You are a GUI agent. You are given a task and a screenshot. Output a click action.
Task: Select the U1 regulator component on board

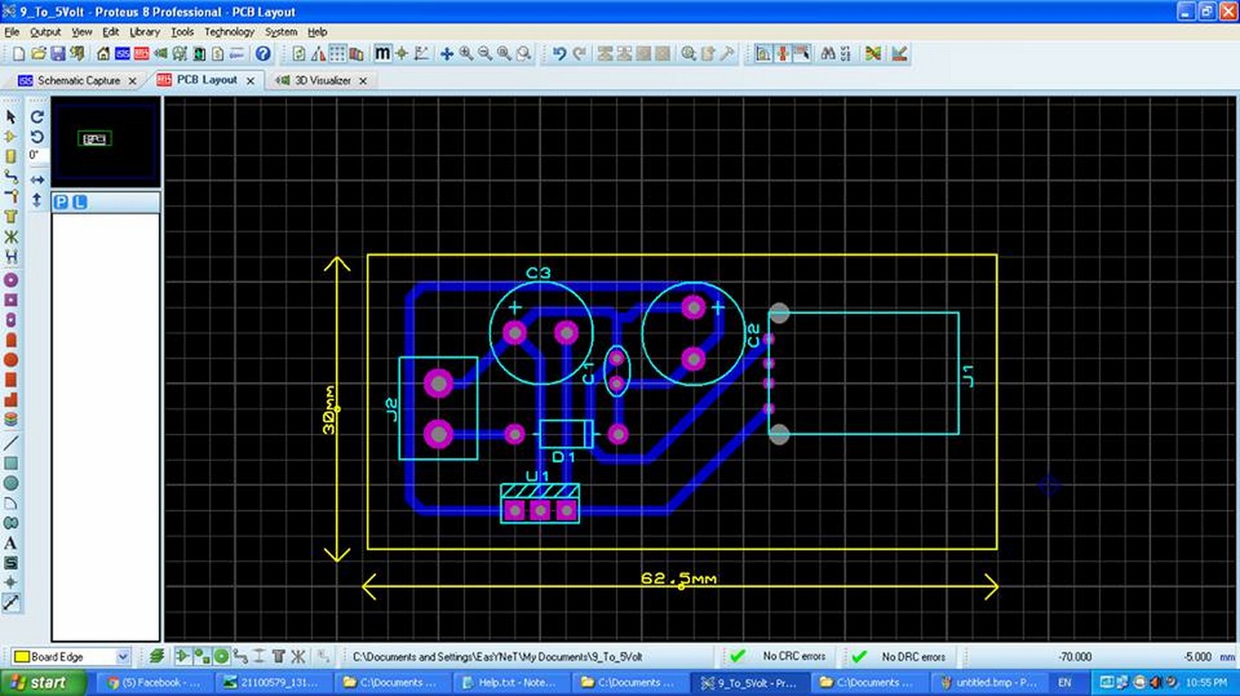tap(540, 505)
